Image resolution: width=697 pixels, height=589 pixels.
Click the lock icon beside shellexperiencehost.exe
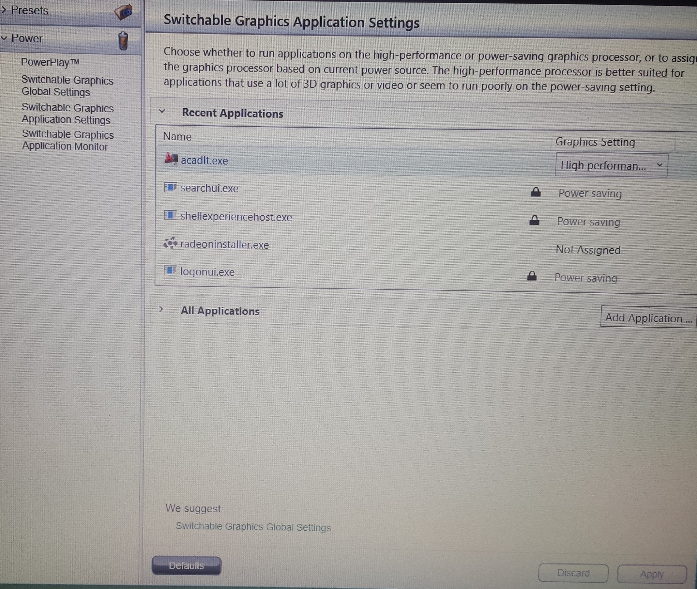point(535,220)
